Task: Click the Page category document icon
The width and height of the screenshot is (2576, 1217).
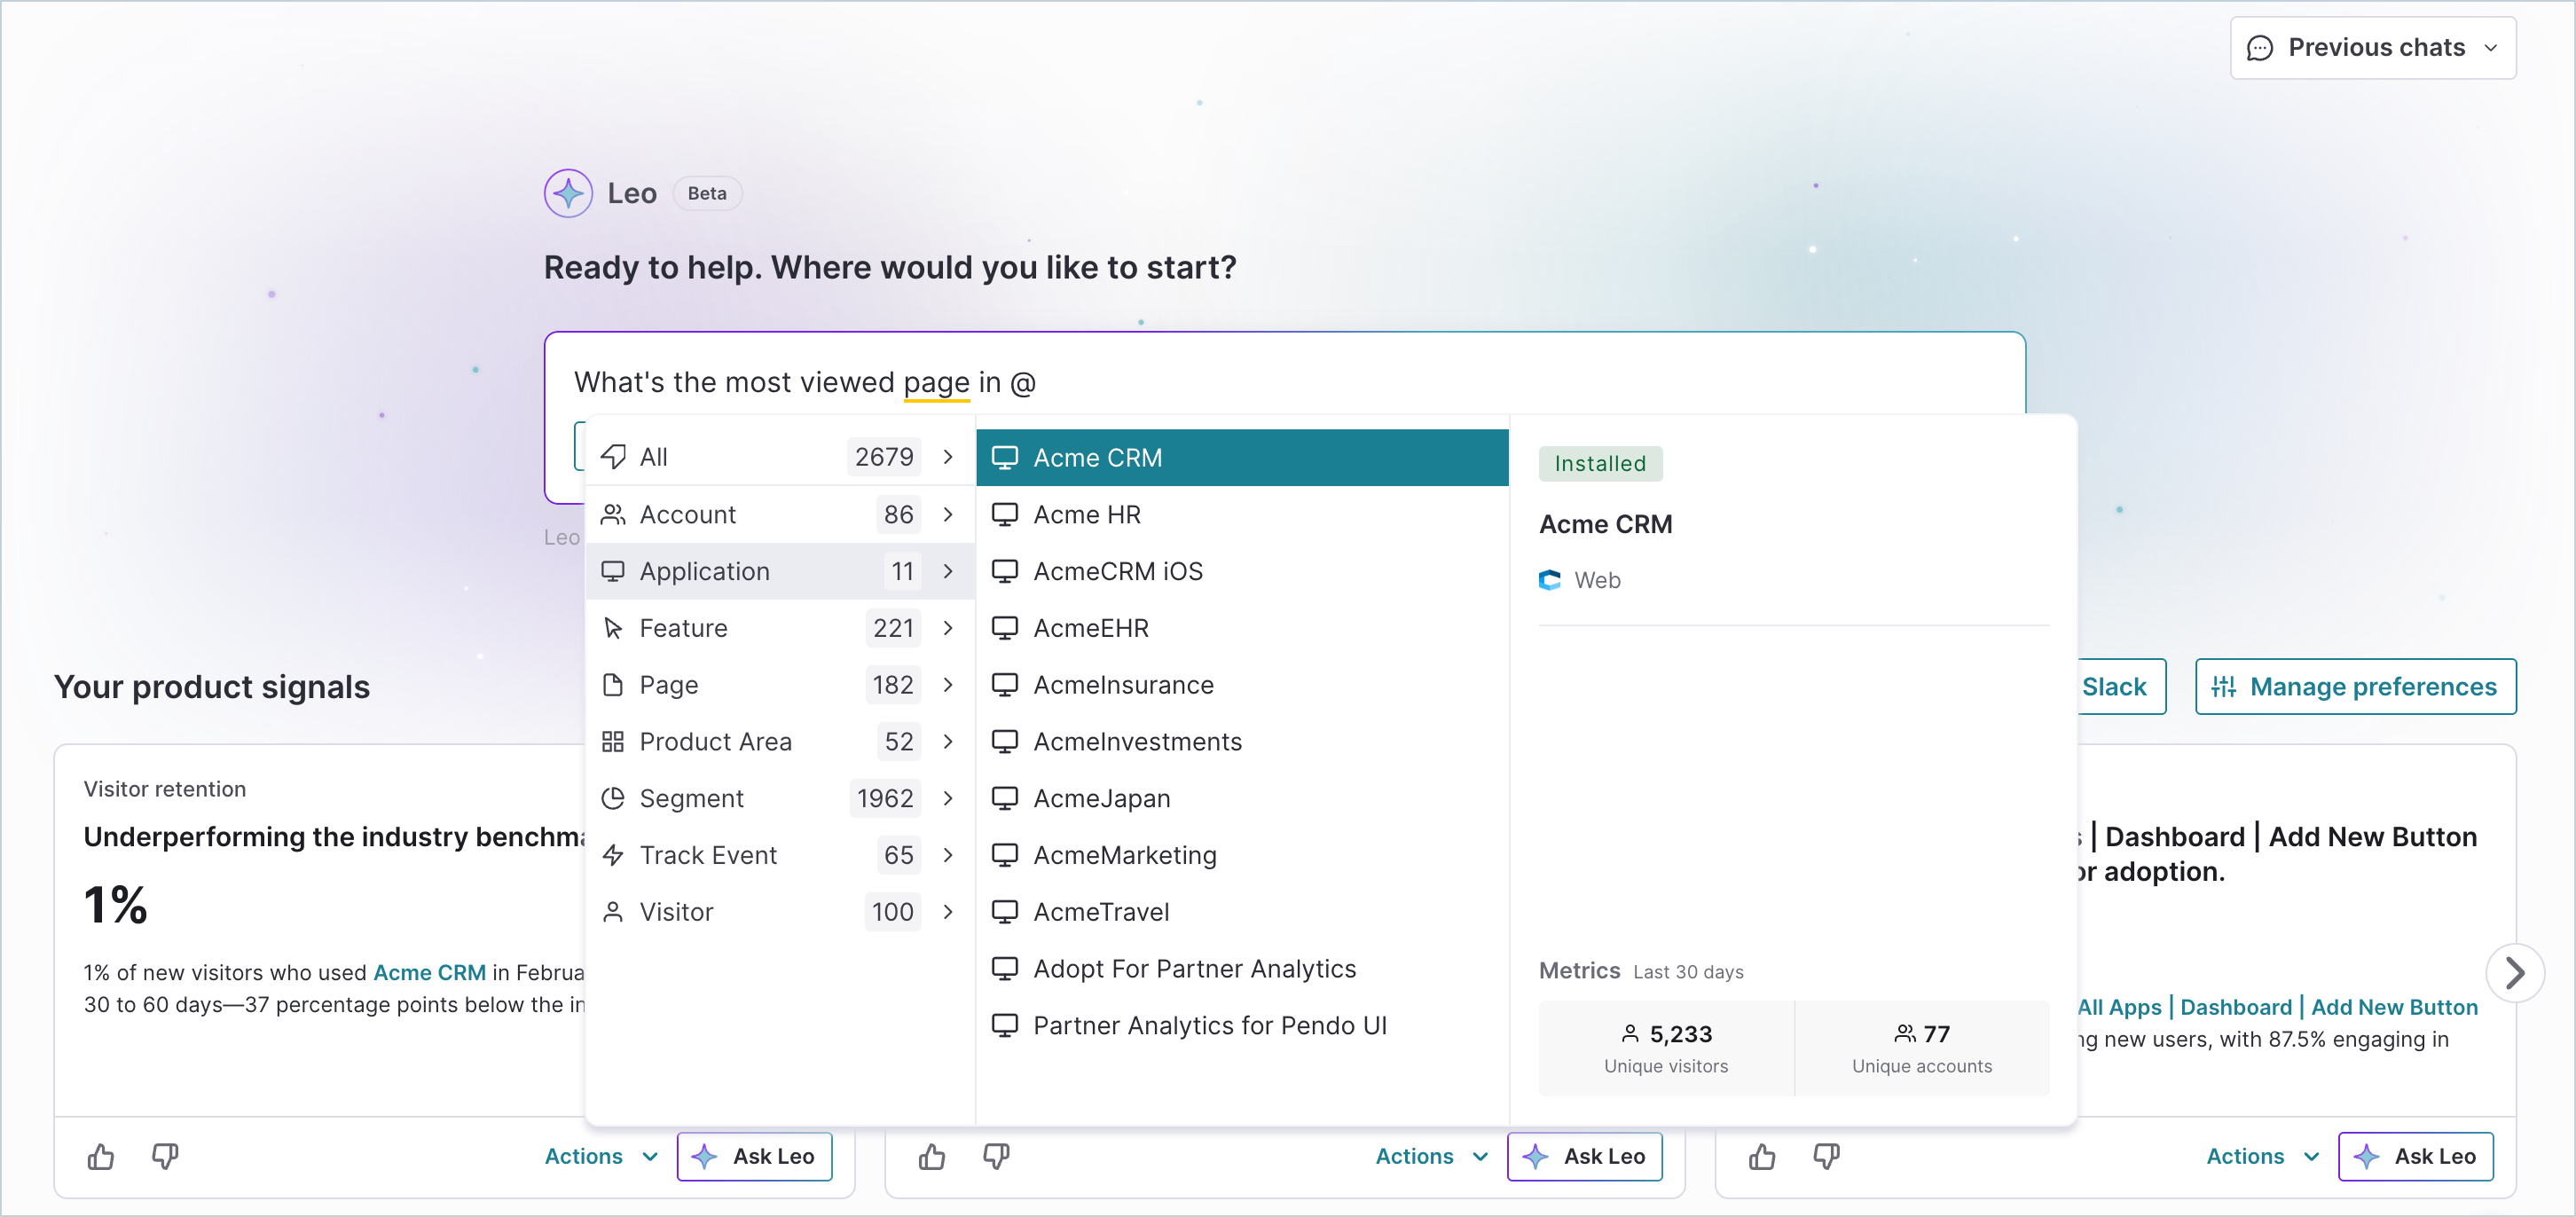Action: pyautogui.click(x=613, y=685)
